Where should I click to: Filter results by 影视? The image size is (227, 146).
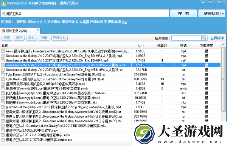click(x=7, y=38)
